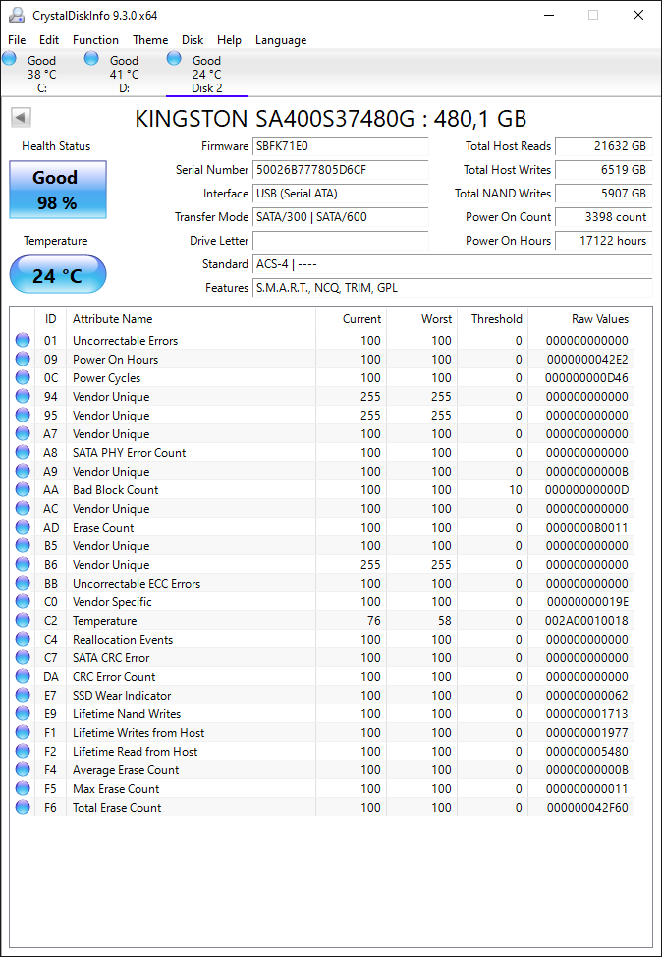The image size is (662, 957).
Task: Click raw value 000000042F60
Action: [x=587, y=808]
